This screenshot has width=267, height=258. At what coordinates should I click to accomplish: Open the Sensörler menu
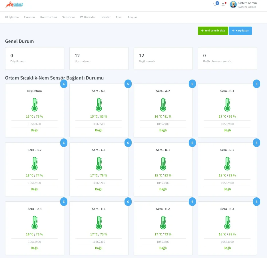(69, 17)
